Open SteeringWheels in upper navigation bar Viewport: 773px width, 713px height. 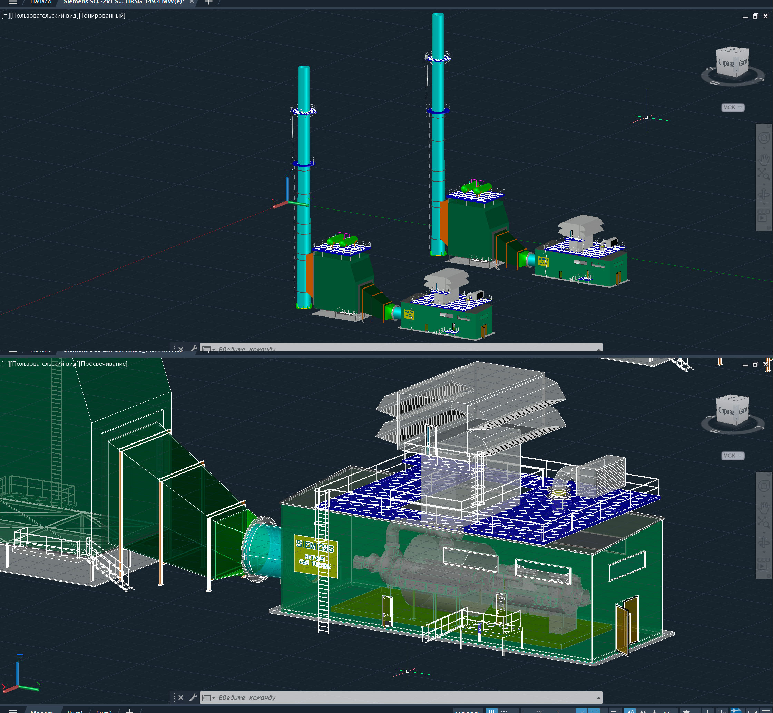click(763, 138)
